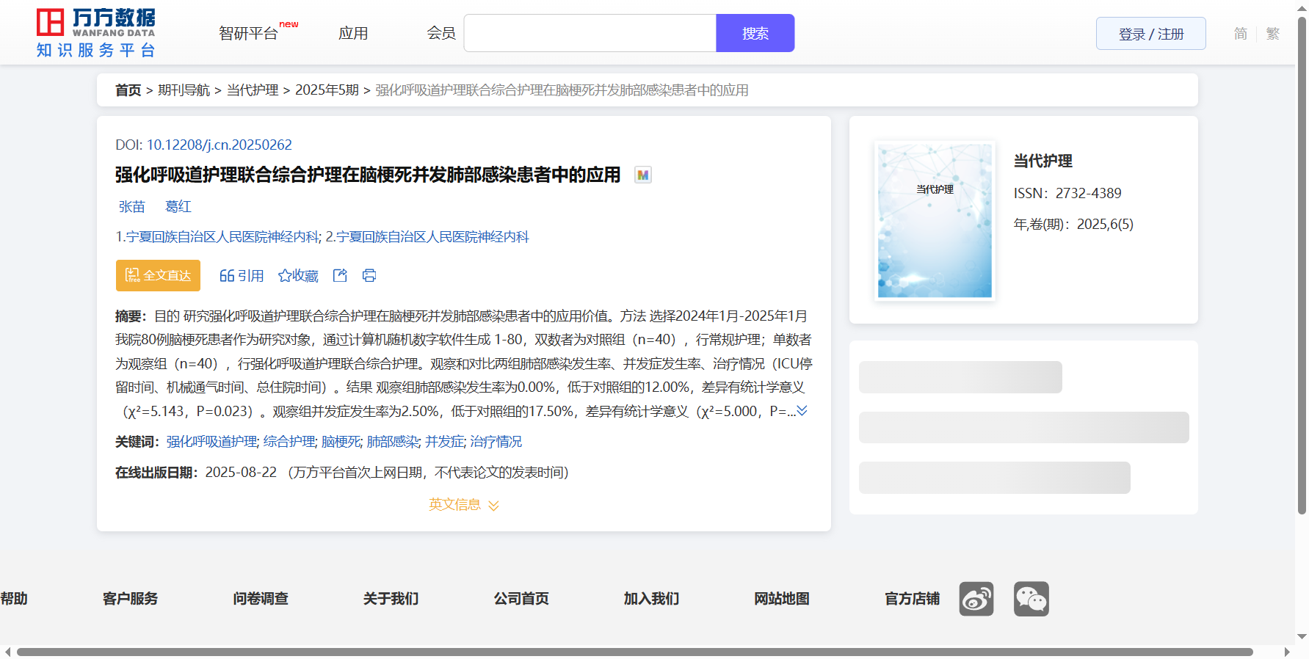
Task: Open the Weibo social icon
Action: [976, 599]
